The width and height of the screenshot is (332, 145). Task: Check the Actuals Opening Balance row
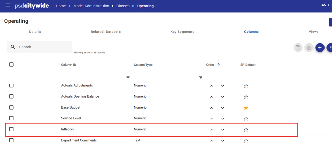(x=12, y=96)
